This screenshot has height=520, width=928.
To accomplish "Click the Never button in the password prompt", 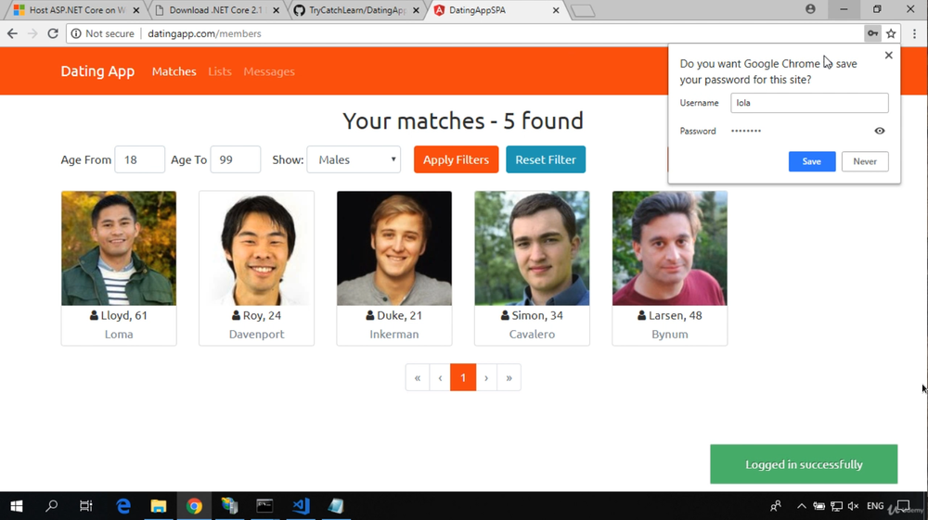I will tap(865, 161).
